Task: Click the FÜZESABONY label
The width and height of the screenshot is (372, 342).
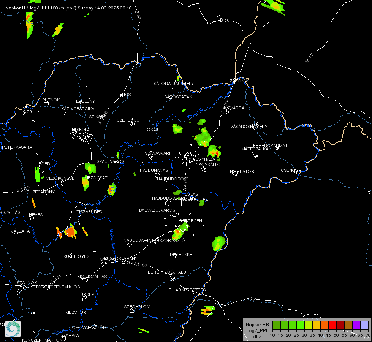Action: click(x=41, y=192)
